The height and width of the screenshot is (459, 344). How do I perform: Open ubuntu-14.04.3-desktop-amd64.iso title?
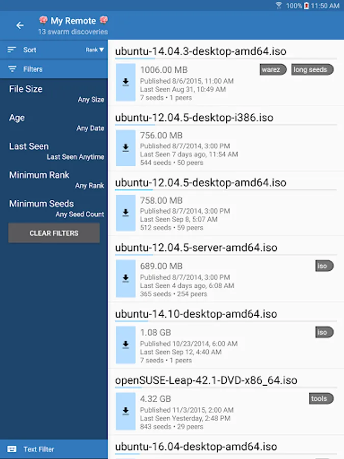(201, 51)
